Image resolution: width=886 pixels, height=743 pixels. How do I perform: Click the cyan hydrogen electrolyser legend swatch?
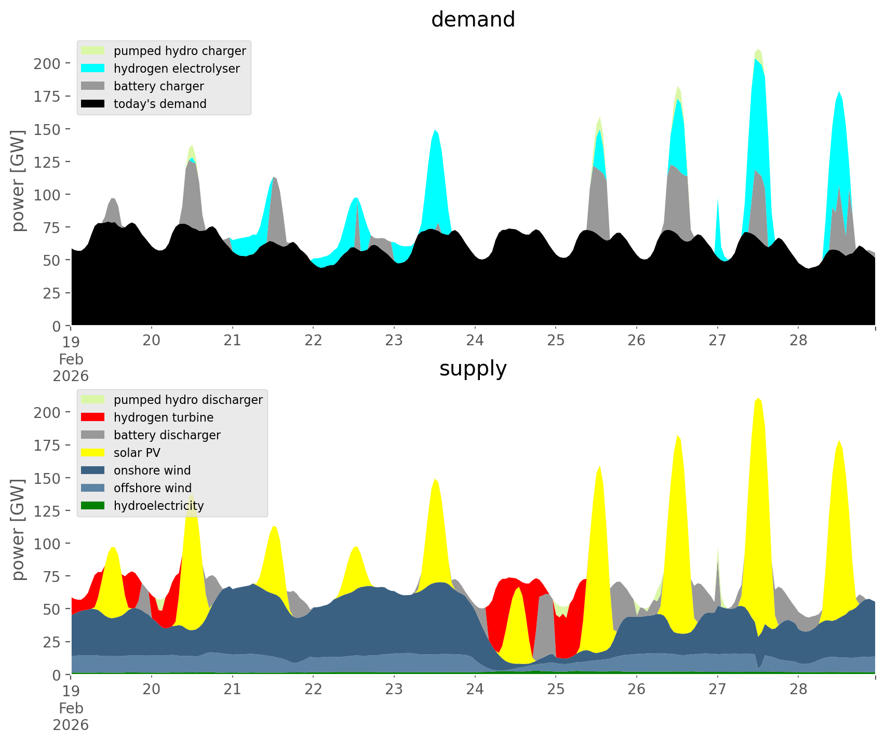(x=93, y=69)
